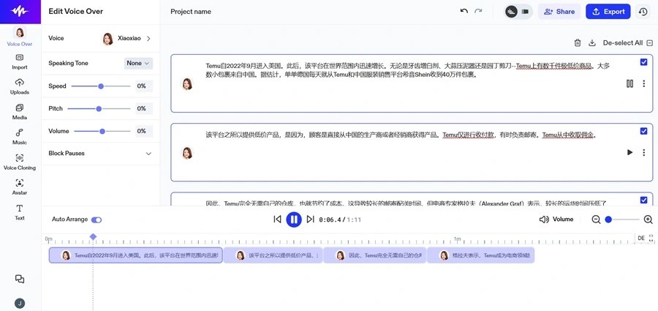Viewport: 658px width, 311px height.
Task: Skip to next block
Action: point(310,219)
